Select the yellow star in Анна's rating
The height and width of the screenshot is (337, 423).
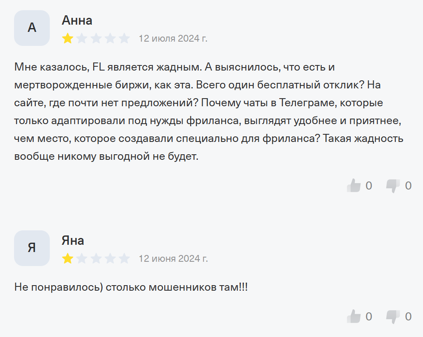67,37
